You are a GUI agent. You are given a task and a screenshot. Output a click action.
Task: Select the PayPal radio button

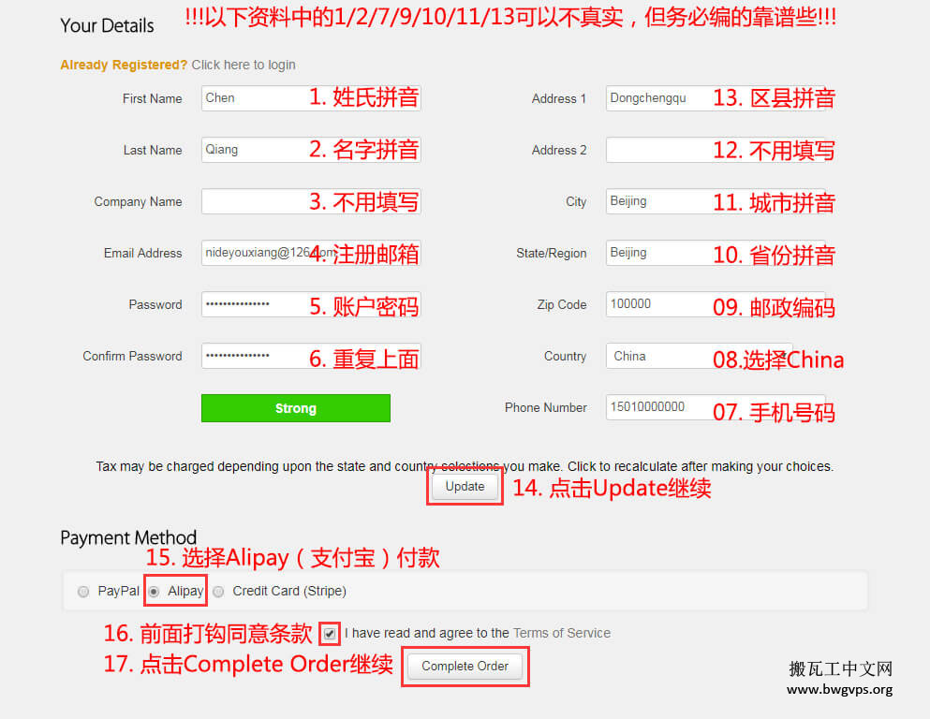coord(83,592)
